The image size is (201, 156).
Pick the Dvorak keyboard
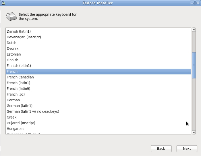13,48
